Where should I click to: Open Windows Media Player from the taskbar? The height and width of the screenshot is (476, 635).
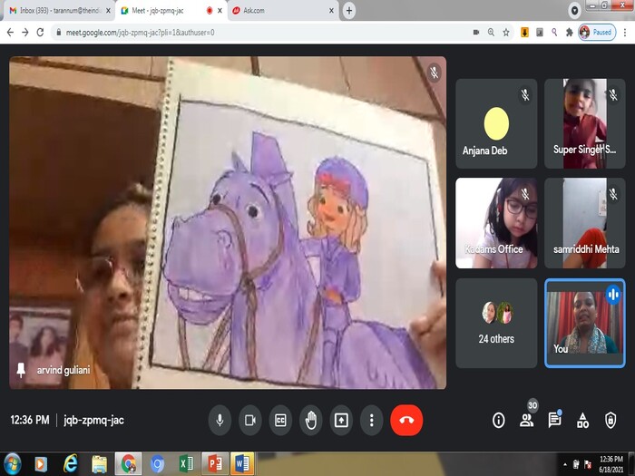[x=41, y=464]
